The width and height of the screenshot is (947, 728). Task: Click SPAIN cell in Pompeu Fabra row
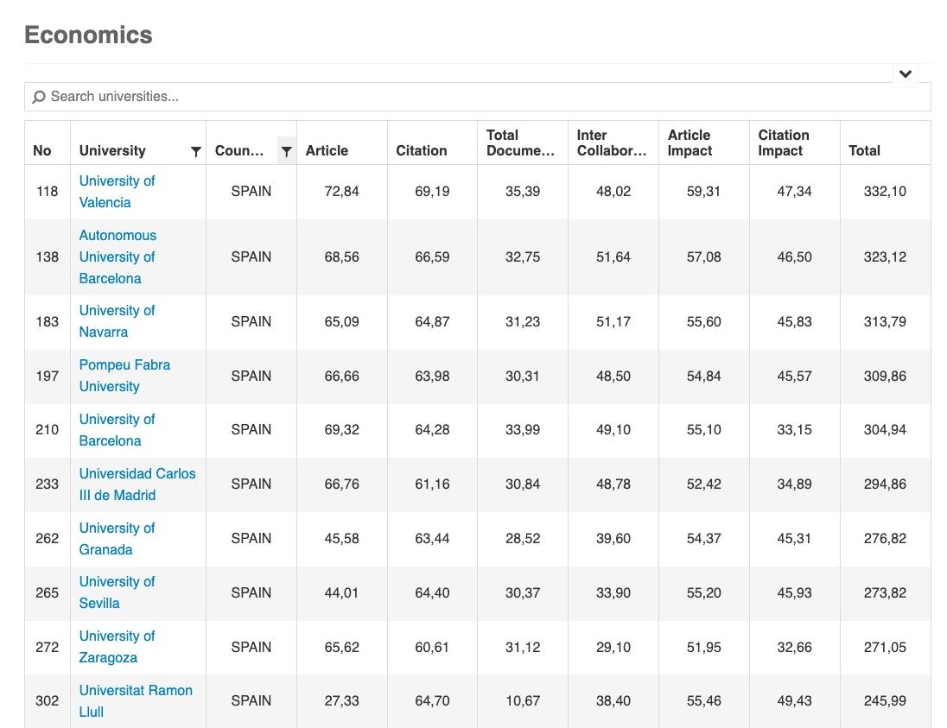click(251, 376)
